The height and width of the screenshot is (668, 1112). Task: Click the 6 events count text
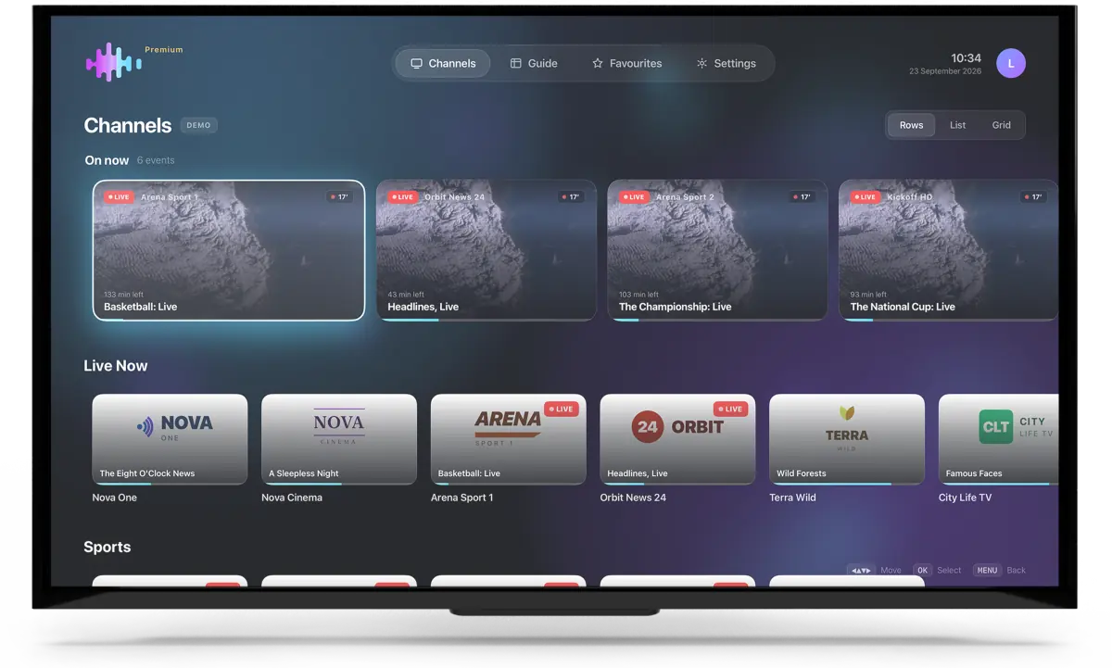[156, 160]
